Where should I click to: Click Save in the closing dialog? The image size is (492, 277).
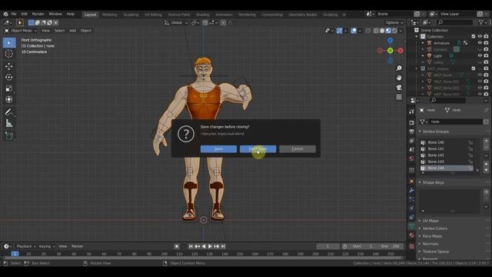click(218, 149)
